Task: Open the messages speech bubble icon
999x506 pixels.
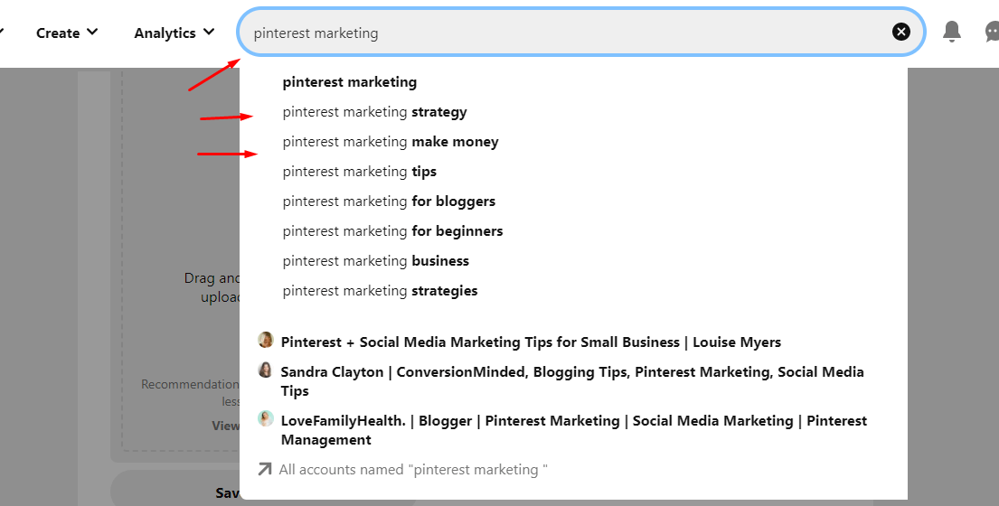Action: click(992, 33)
